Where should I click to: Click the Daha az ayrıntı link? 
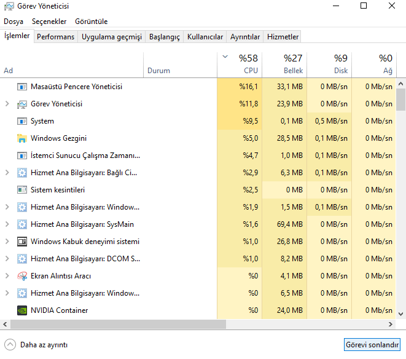[44, 345]
